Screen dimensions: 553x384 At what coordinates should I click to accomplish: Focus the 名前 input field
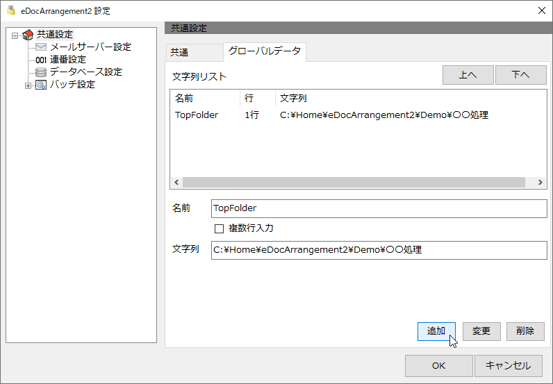coord(379,208)
